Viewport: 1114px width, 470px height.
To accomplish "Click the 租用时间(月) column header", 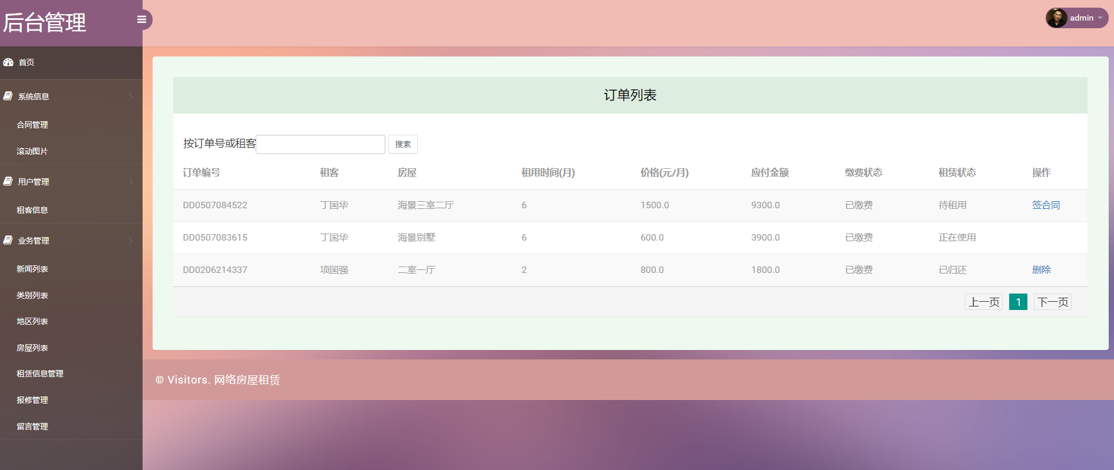I will 548,173.
